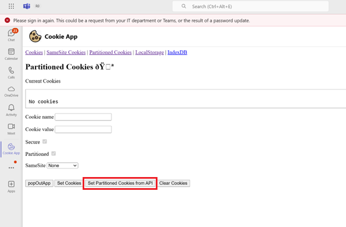
Task: Click the popOutApp button
Action: (39, 183)
